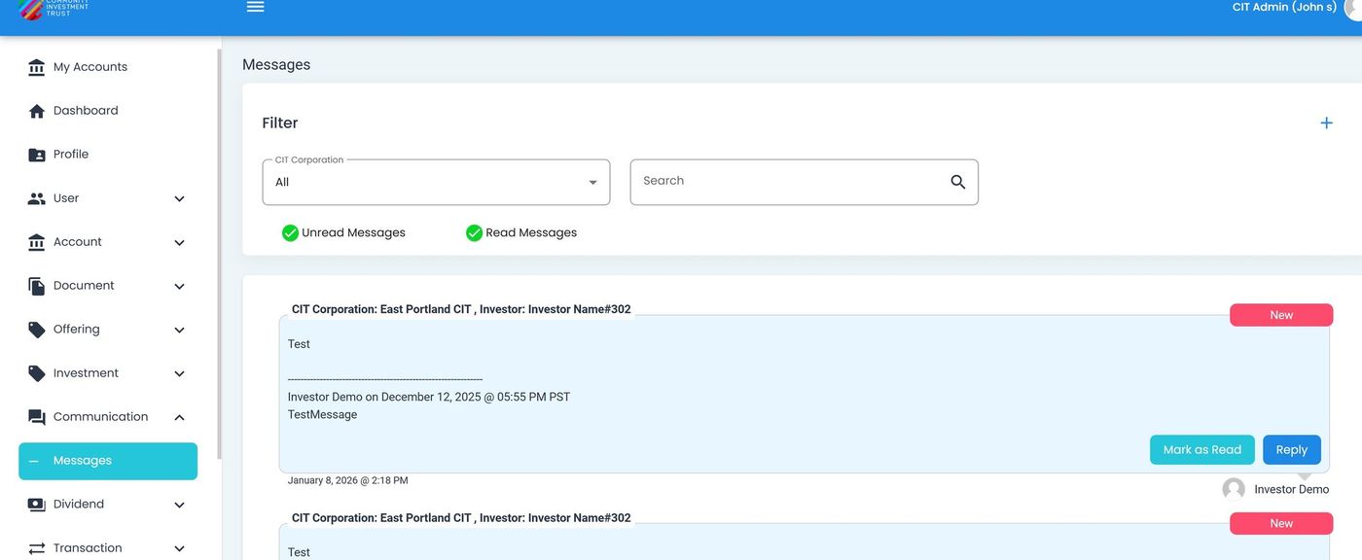The width and height of the screenshot is (1362, 560).
Task: Click the Investor Demo avatar icon
Action: pos(1234,489)
